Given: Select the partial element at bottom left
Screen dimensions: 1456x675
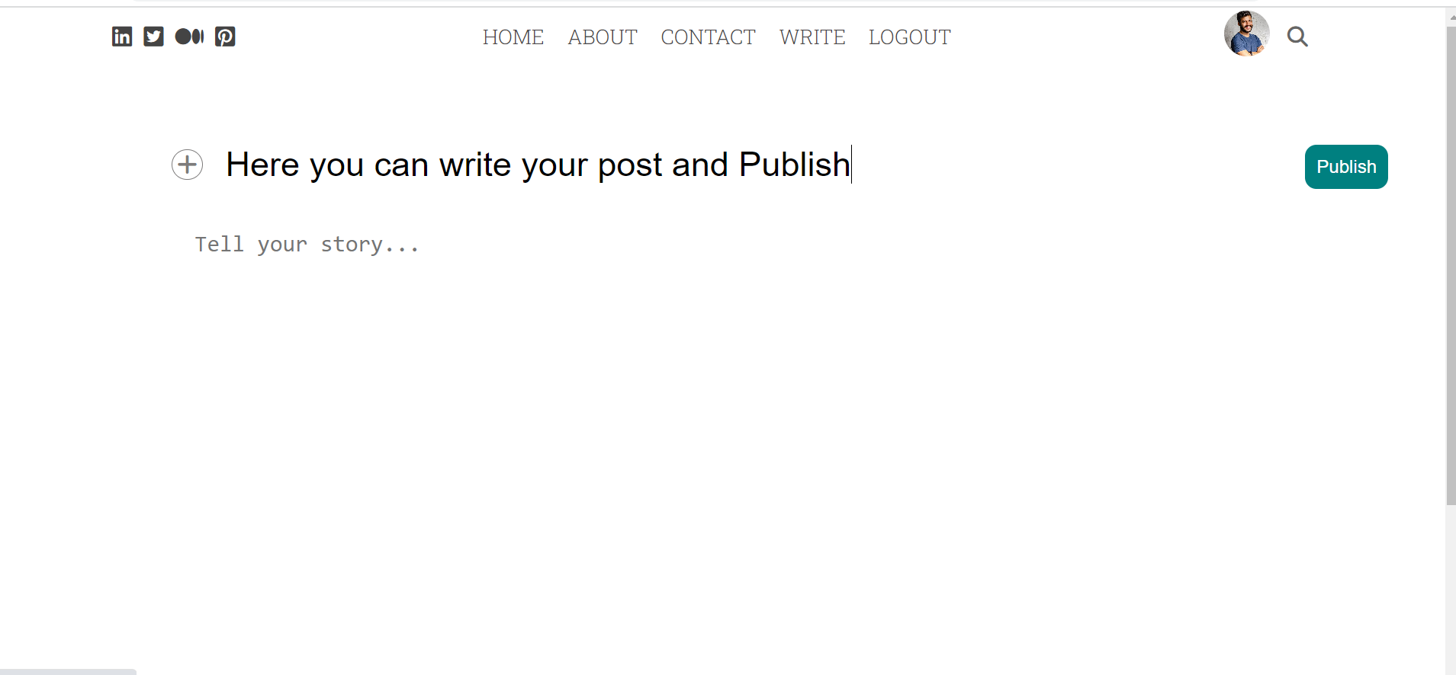Looking at the screenshot, I should point(67,672).
